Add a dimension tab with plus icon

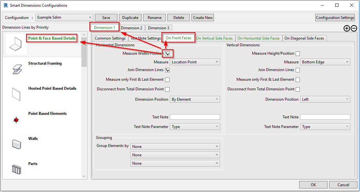click(347, 28)
